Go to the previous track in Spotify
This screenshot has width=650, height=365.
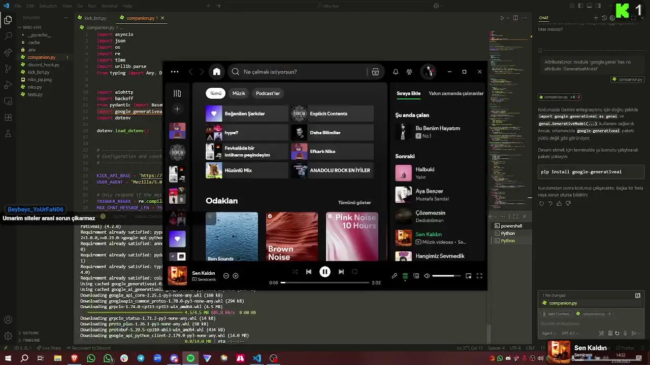pyautogui.click(x=309, y=272)
